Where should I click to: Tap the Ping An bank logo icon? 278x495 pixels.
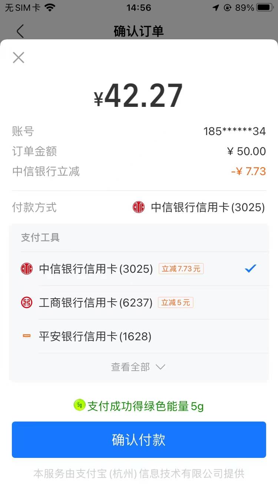(27, 336)
